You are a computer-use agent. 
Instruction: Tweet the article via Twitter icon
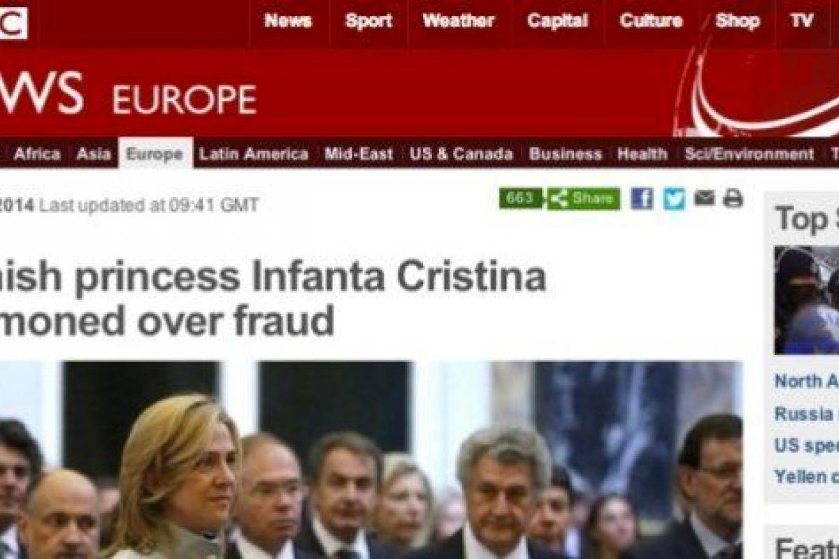(x=674, y=198)
